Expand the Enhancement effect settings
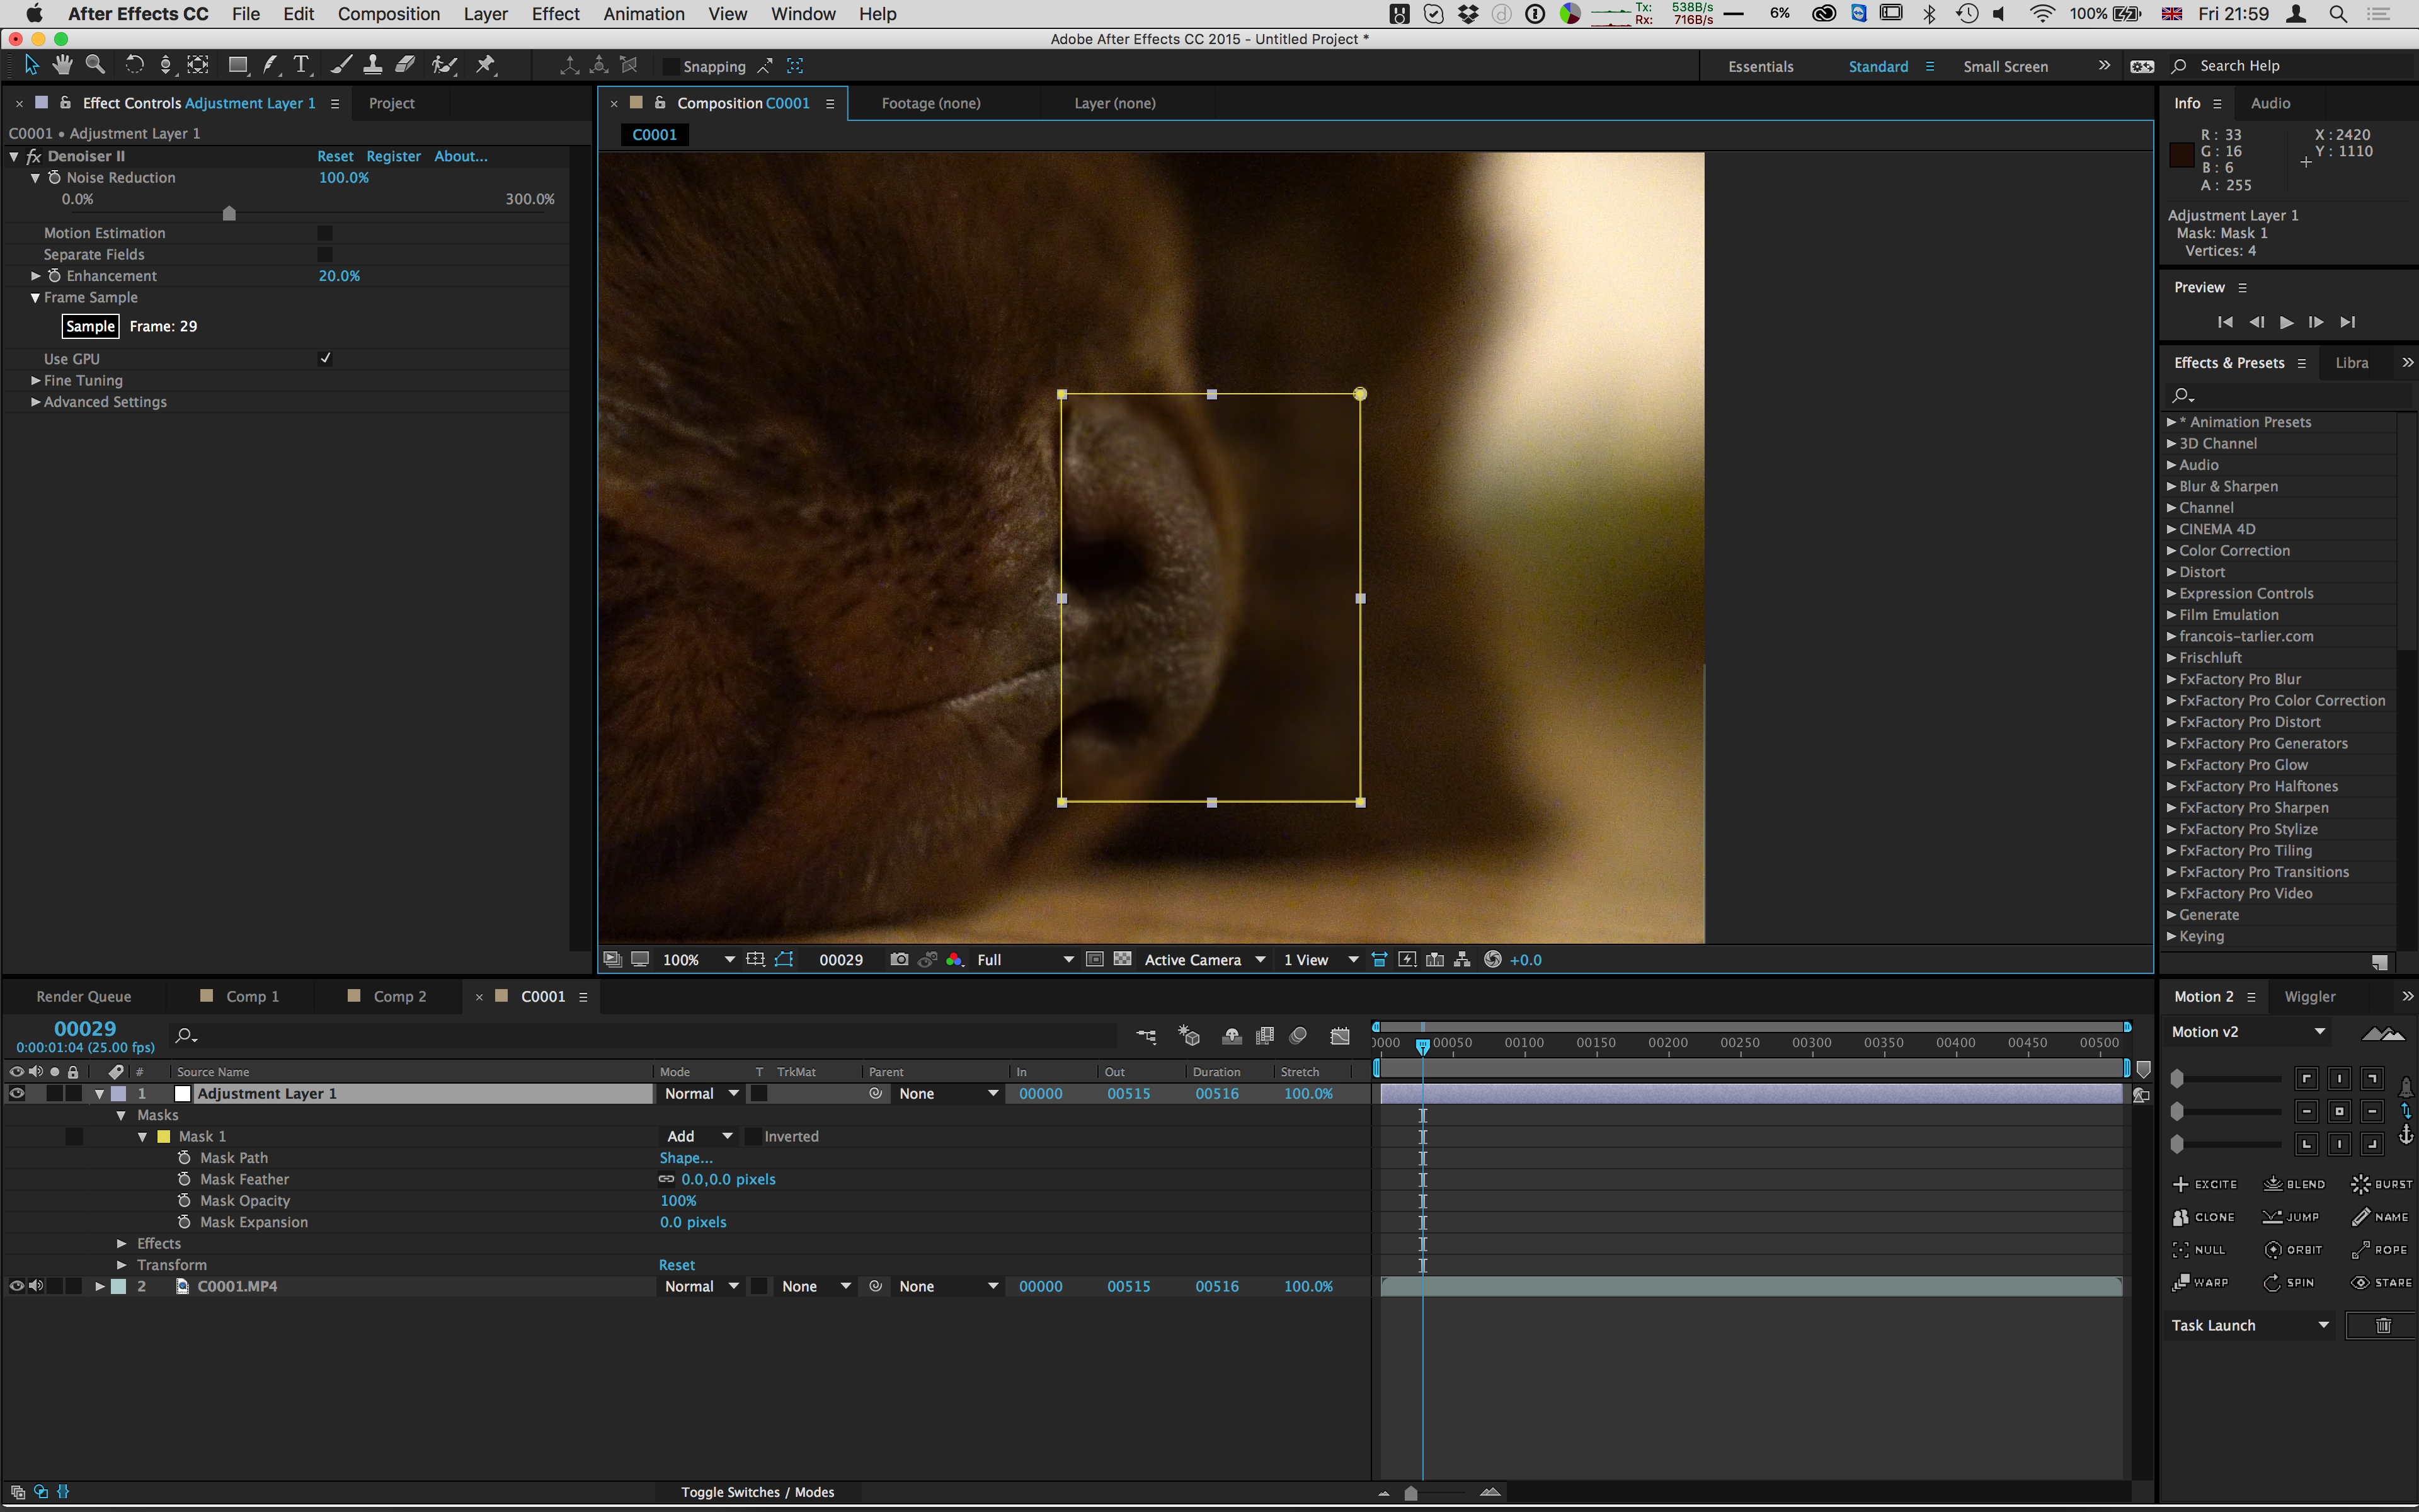This screenshot has width=2419, height=1512. (x=33, y=275)
